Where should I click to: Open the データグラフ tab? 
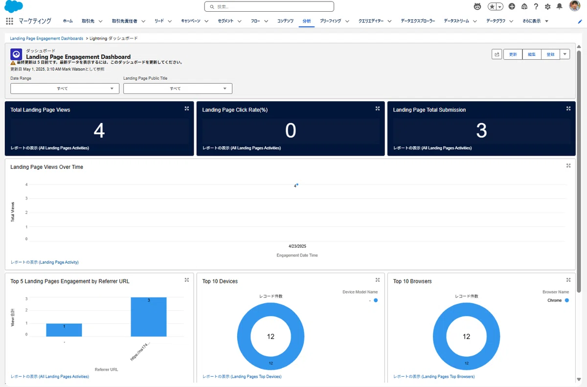click(x=496, y=21)
